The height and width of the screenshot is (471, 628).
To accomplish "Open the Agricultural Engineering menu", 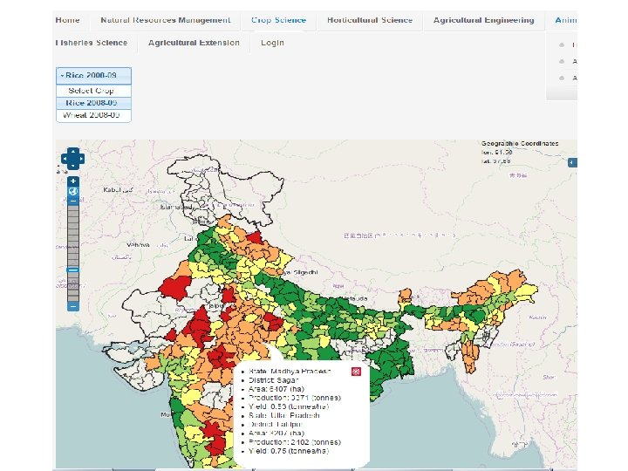I will coord(484,20).
